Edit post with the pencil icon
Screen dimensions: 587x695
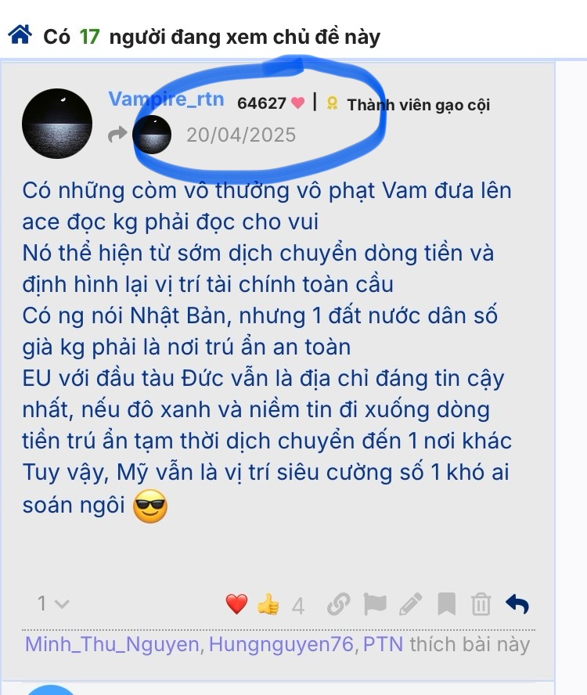pyautogui.click(x=411, y=604)
